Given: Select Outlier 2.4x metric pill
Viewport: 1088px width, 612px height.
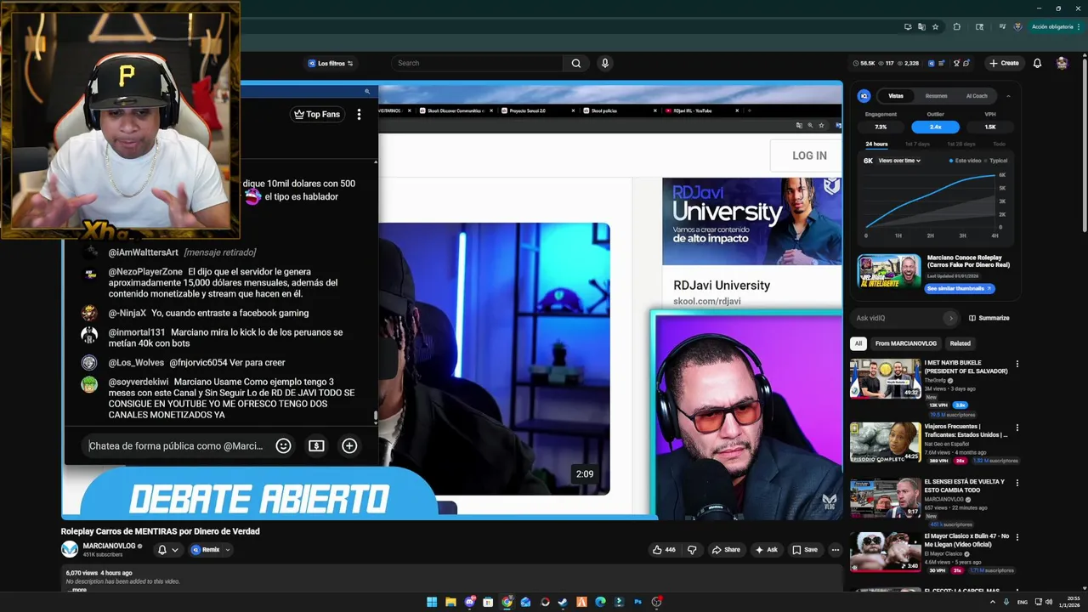Looking at the screenshot, I should pyautogui.click(x=935, y=127).
